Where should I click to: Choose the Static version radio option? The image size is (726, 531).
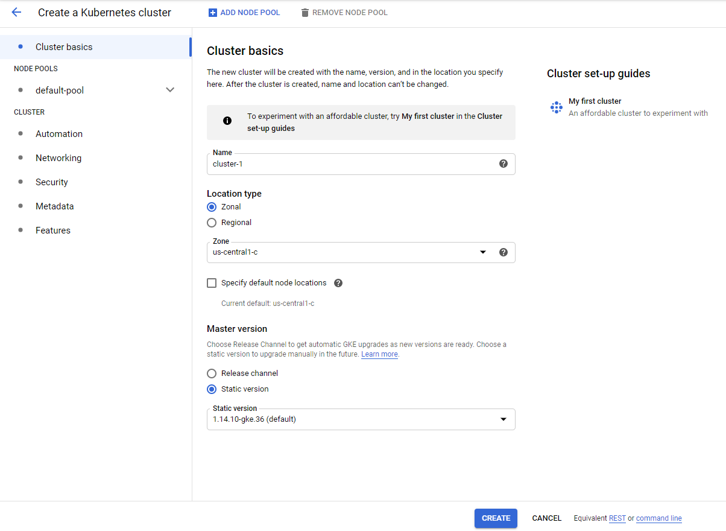coord(212,389)
